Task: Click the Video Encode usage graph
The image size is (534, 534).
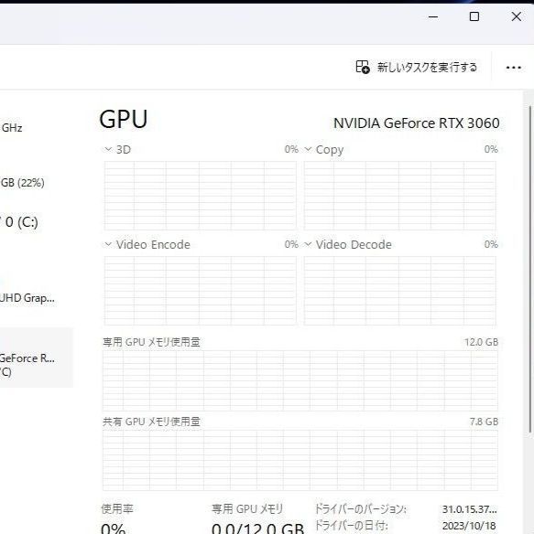Action: (x=201, y=291)
